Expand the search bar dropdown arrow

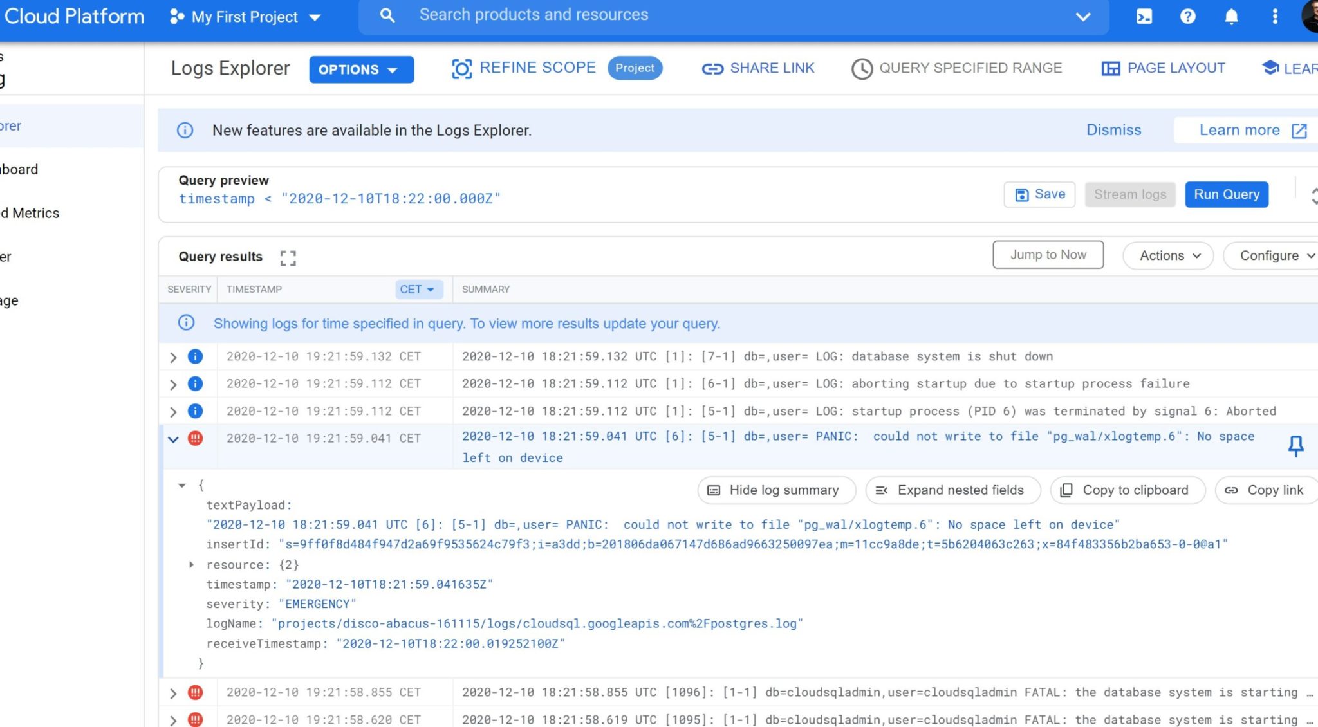coord(1083,17)
